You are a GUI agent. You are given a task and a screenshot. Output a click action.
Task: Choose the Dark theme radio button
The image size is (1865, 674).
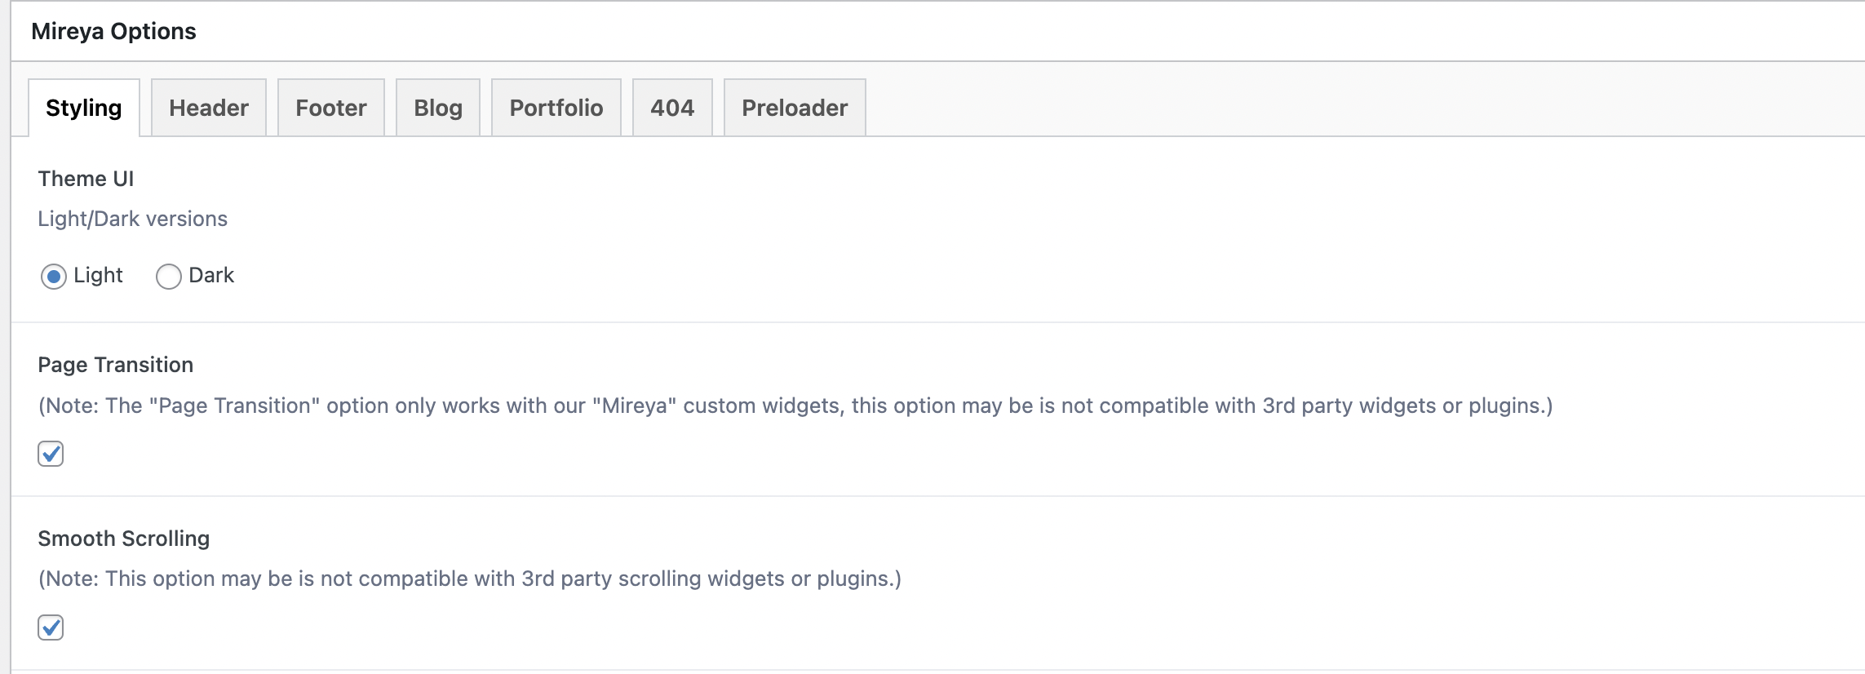coord(169,277)
